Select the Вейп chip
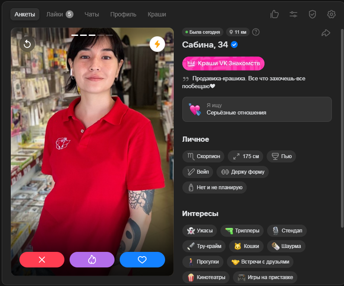Image resolution: width=344 pixels, height=286 pixels. tap(197, 172)
